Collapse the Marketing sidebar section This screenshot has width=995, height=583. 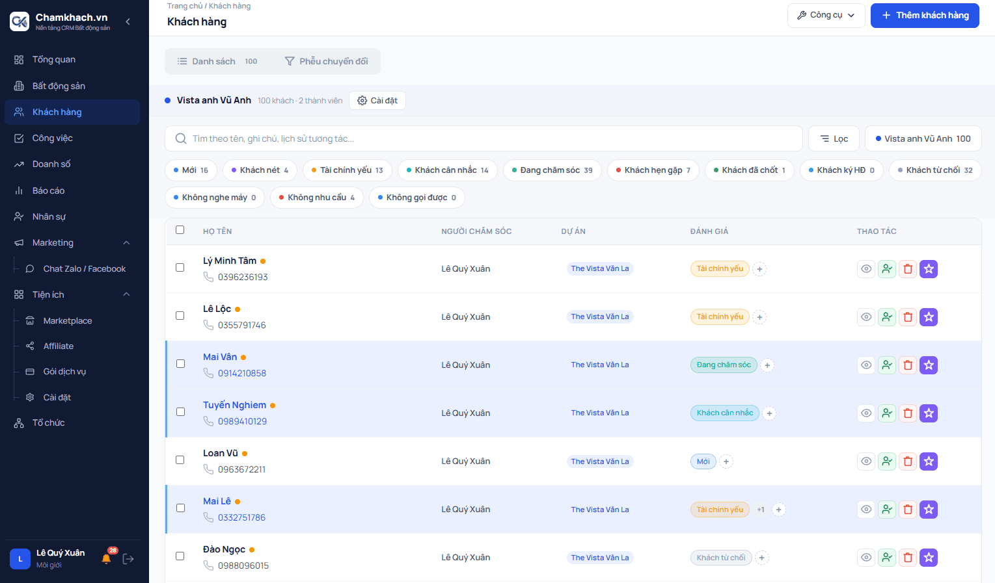tap(126, 243)
